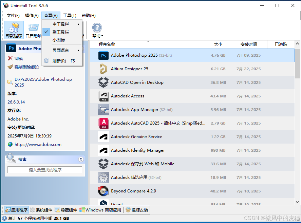This screenshot has width=301, height=223.
Task: Switch to the 应用程序 tab
Action: (16, 210)
